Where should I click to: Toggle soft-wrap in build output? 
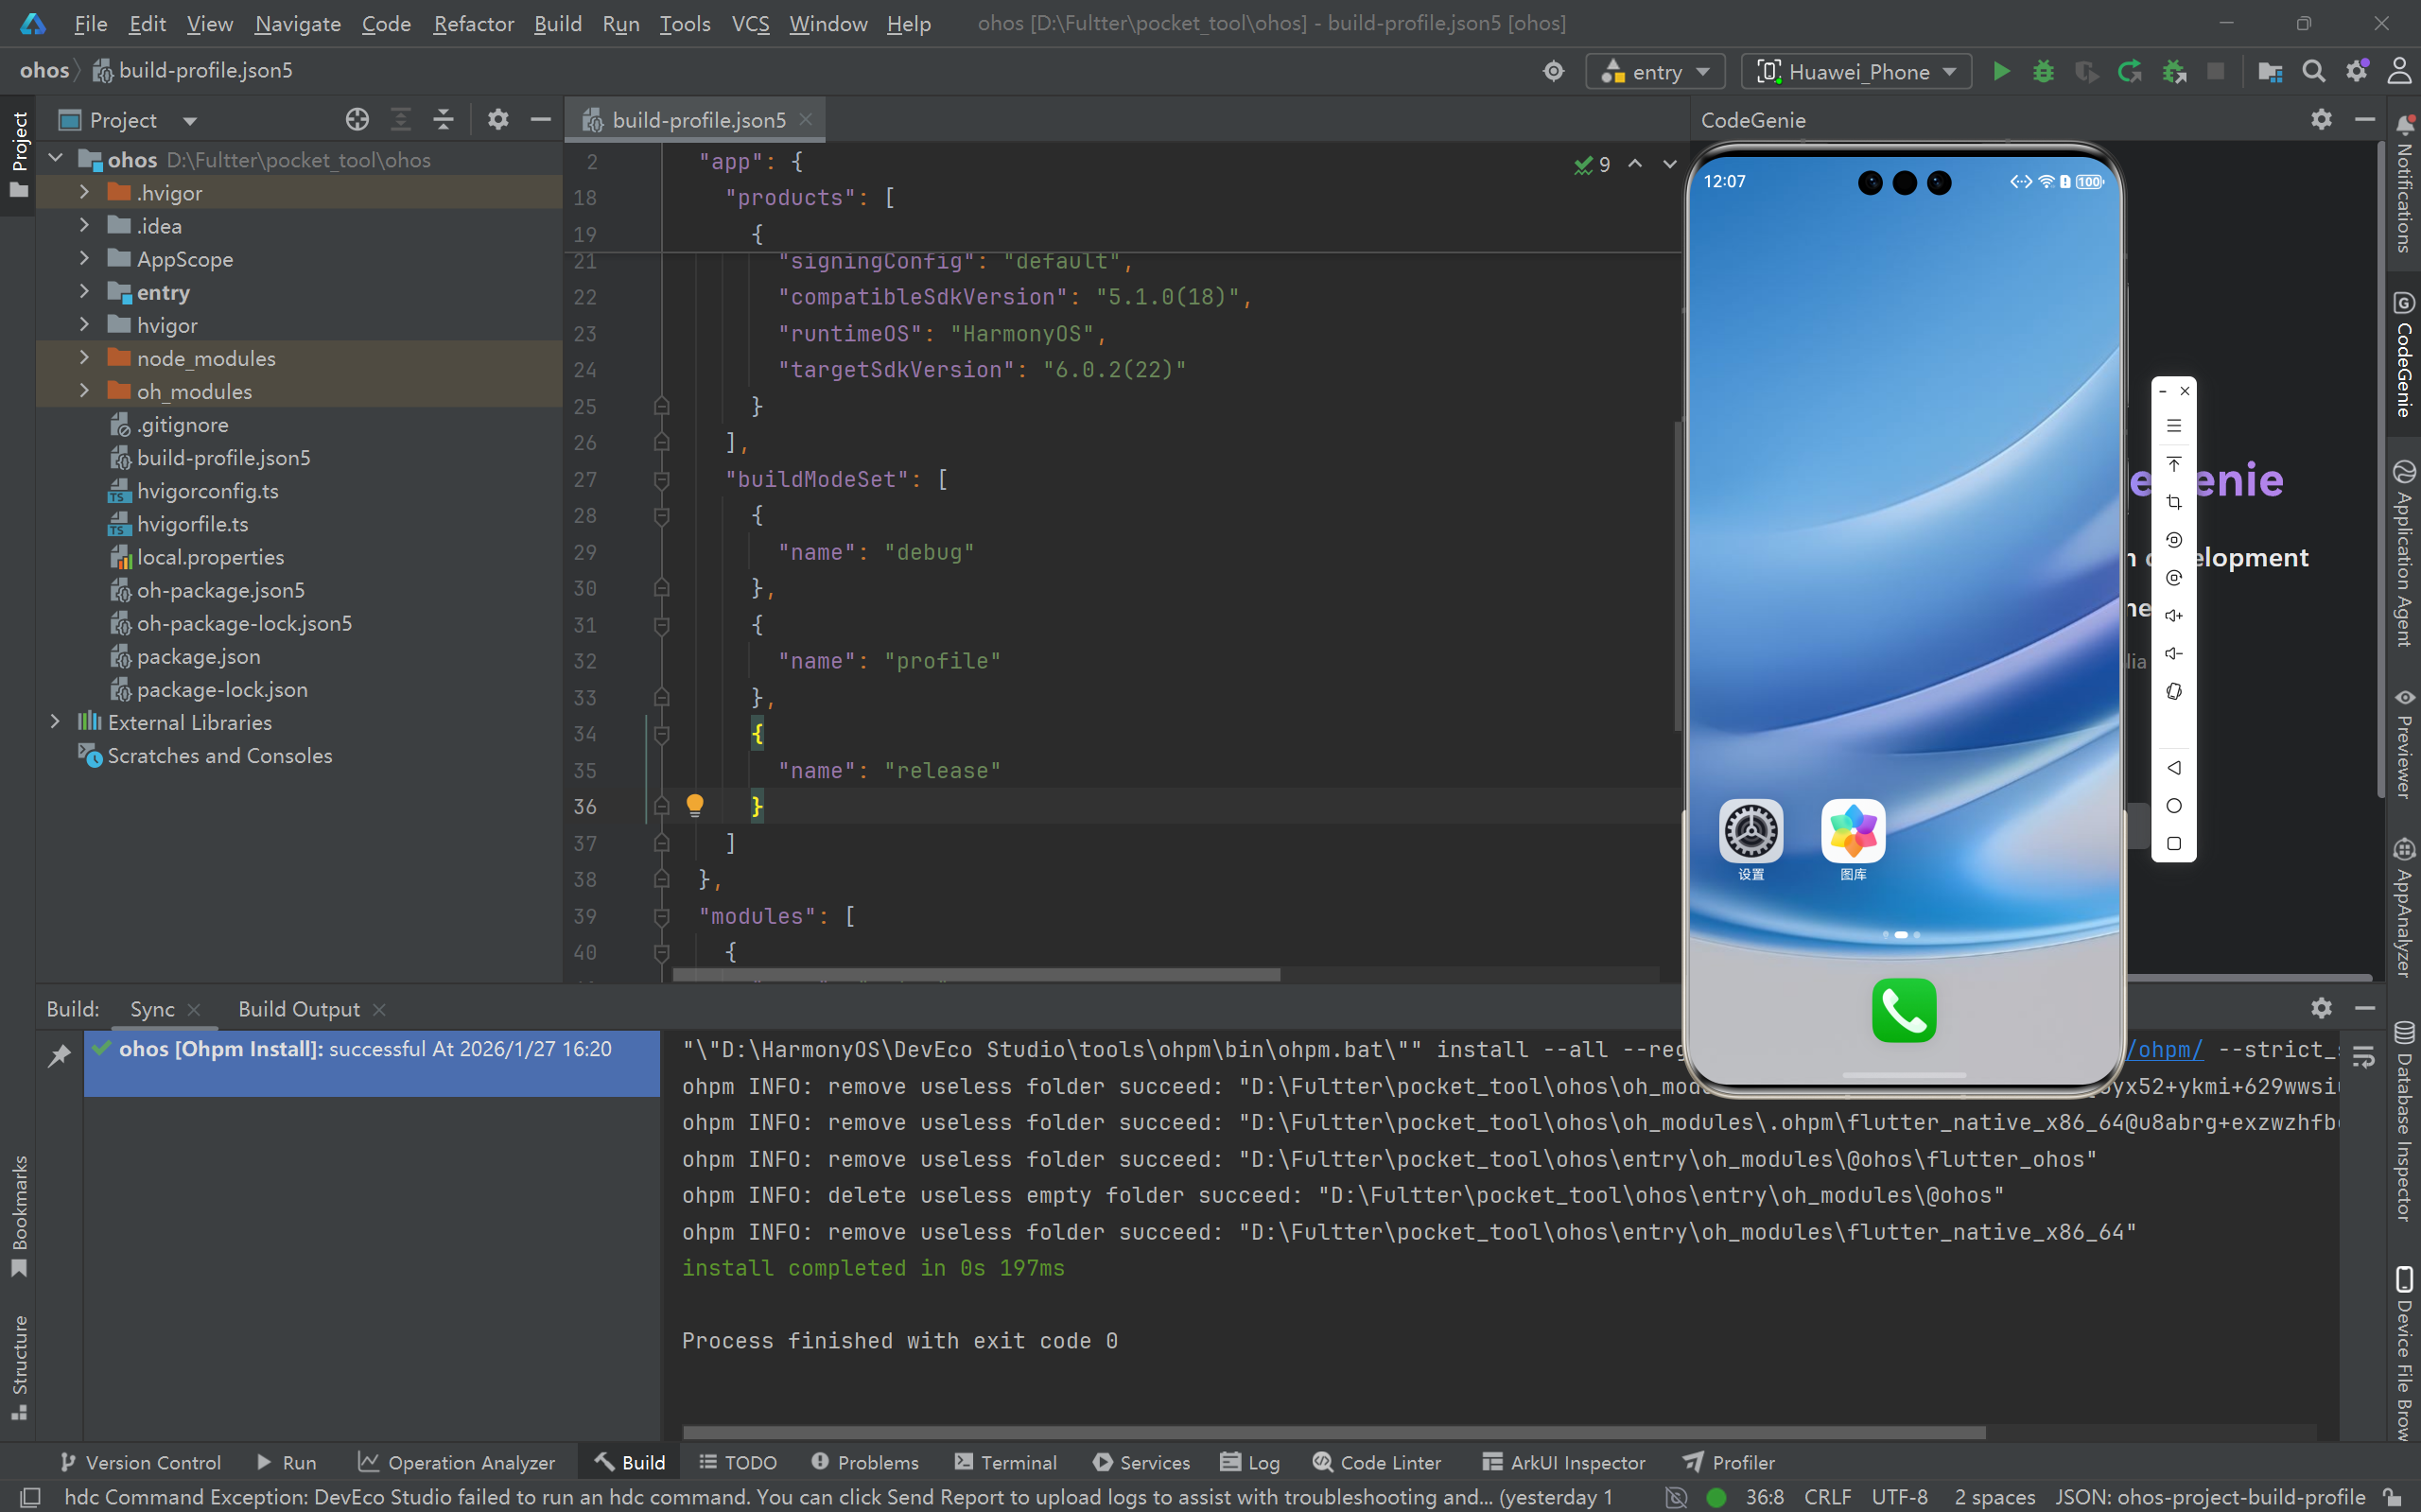pos(2364,1057)
